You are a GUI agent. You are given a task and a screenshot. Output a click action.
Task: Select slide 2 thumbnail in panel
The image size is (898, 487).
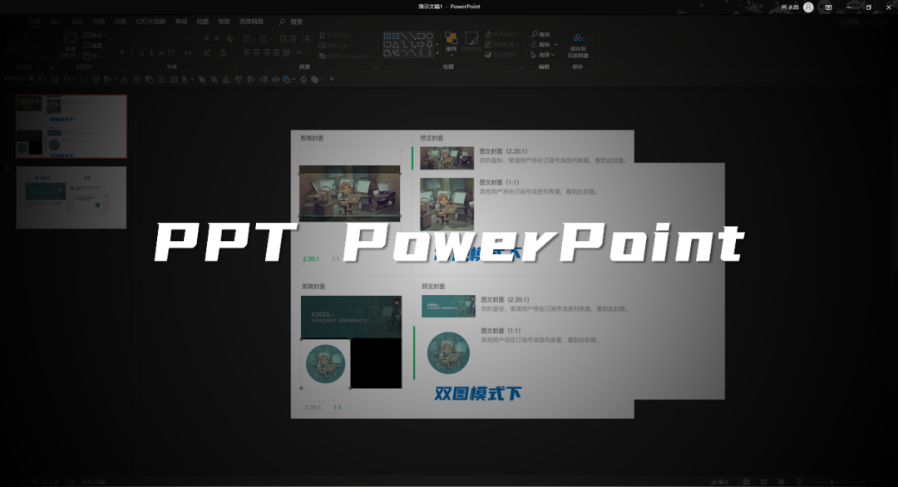(x=71, y=198)
